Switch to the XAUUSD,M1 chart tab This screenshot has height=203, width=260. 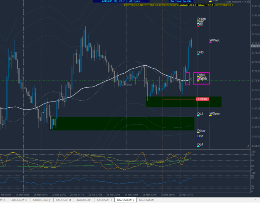coord(146,200)
